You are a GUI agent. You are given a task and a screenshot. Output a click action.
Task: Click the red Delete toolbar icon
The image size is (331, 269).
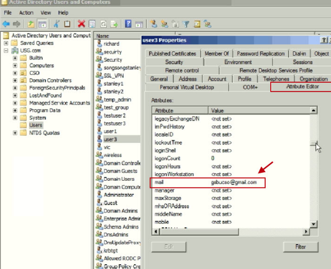point(81,24)
